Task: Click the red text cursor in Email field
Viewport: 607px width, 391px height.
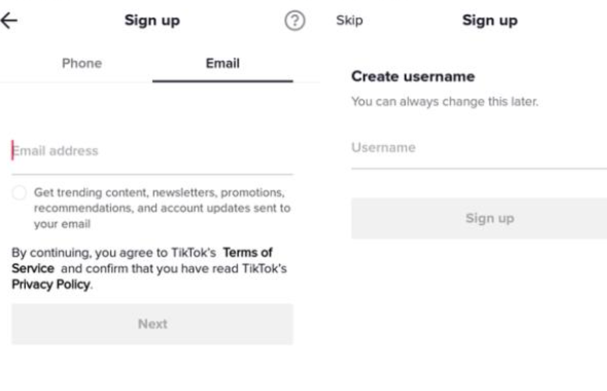Action: (x=12, y=151)
